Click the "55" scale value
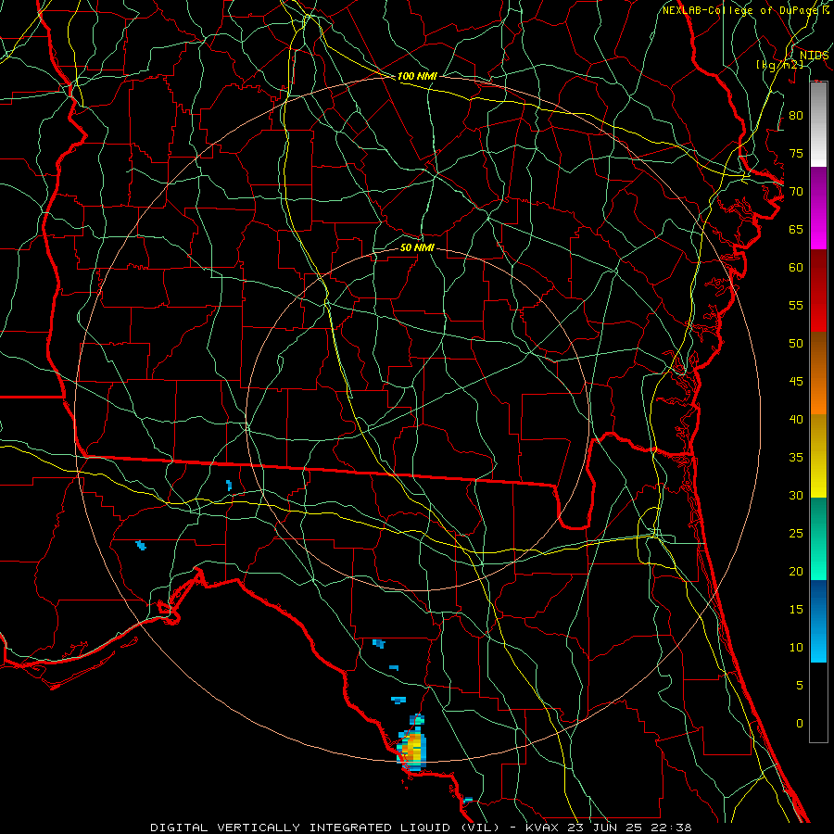Screen dimensions: 834x834 pos(796,305)
